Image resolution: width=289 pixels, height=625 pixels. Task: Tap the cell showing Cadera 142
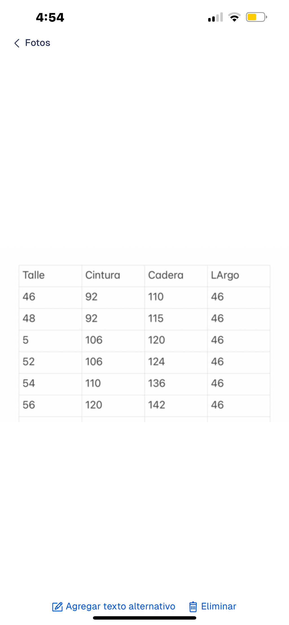[176, 405]
